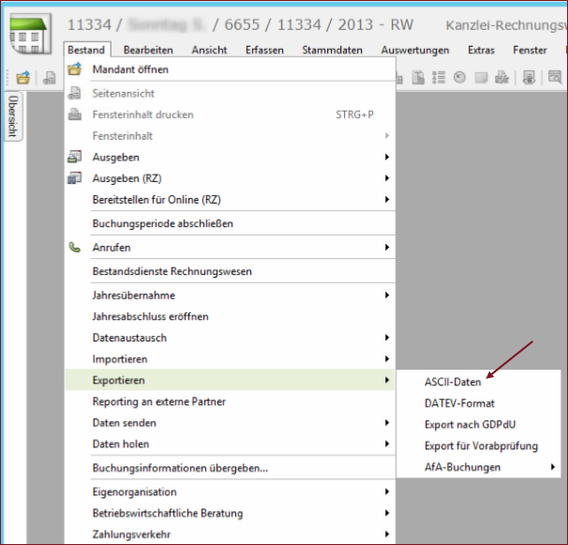Choose ASCII-Daten from the export submenu
The height and width of the screenshot is (545, 568).
point(453,382)
